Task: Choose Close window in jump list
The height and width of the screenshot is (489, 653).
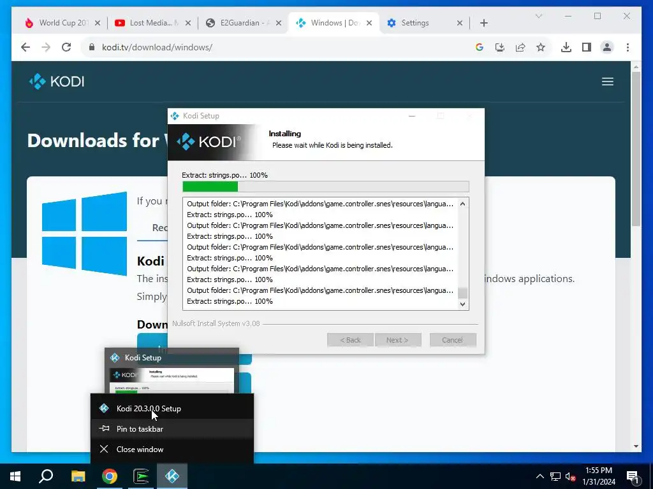Action: (x=172, y=449)
